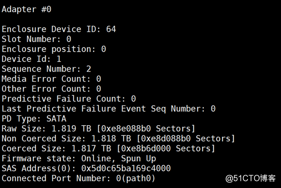Click the Enclosure position text

tap(54, 49)
